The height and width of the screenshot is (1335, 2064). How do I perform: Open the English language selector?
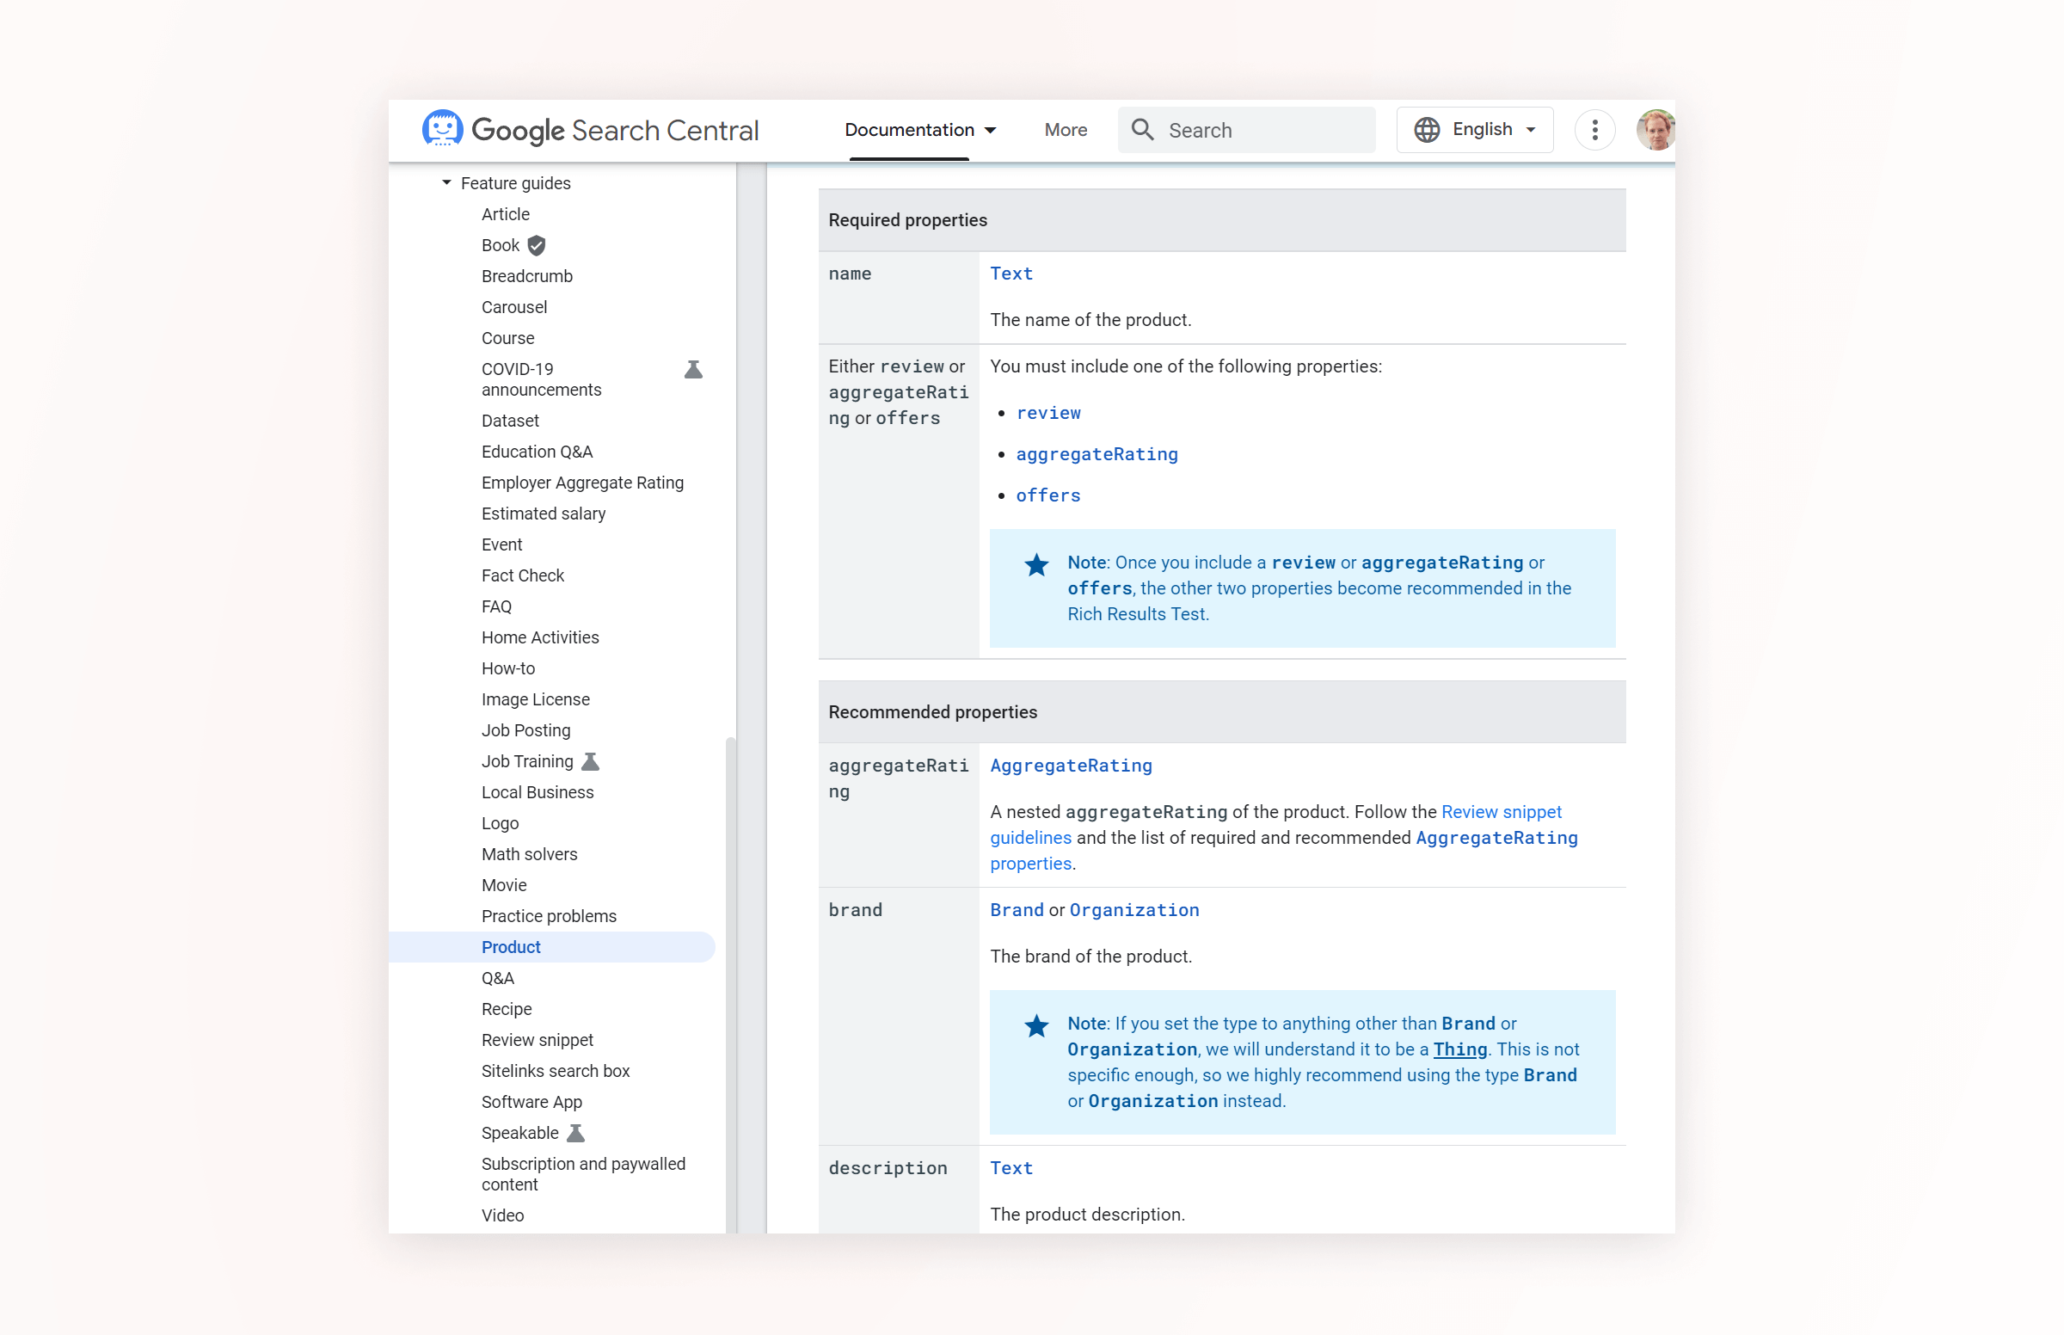pos(1474,130)
